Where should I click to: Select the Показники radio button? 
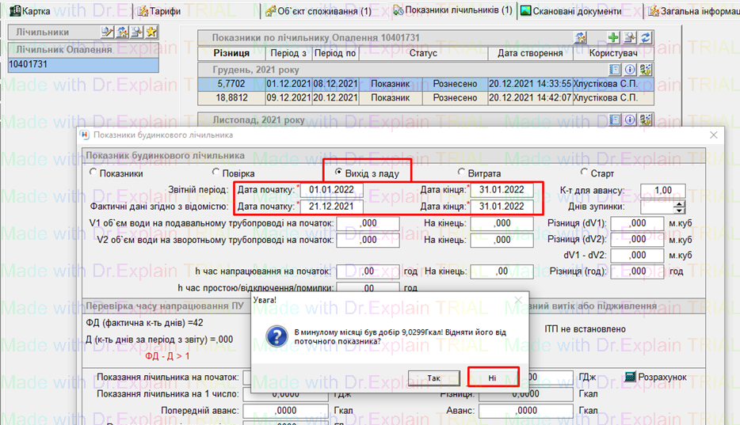tap(94, 173)
